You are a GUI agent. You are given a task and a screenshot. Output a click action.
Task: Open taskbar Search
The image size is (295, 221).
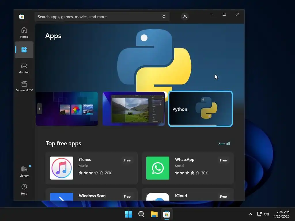point(141,214)
